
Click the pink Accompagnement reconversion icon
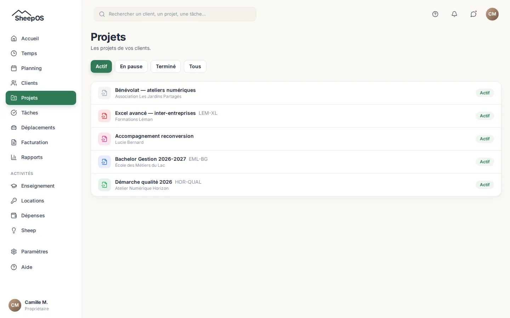(104, 139)
